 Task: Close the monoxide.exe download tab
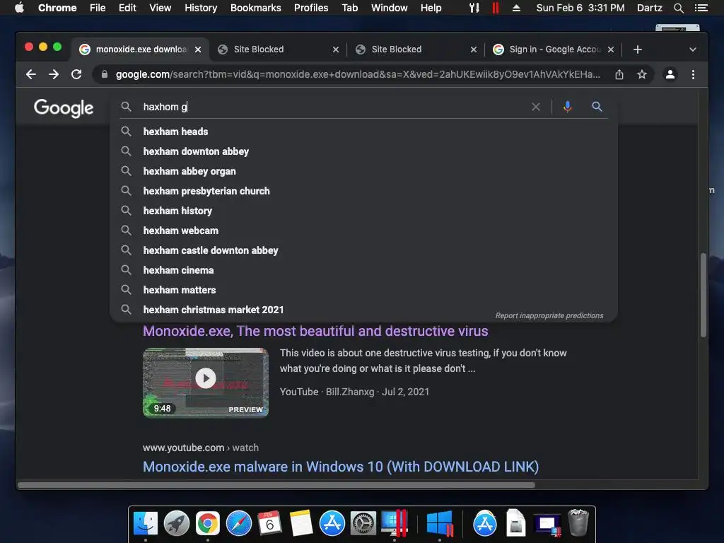tap(198, 49)
